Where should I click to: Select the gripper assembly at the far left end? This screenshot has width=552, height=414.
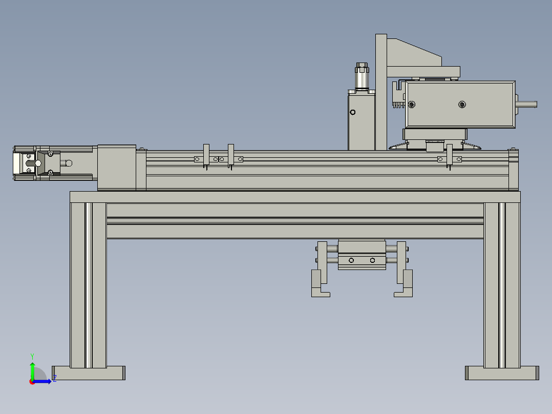(x=42, y=163)
